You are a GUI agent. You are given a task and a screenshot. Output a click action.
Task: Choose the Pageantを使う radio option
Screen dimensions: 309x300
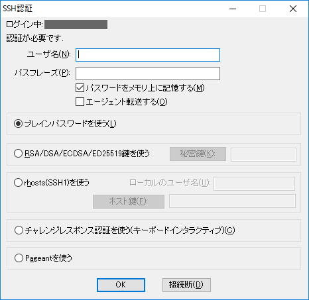pyautogui.click(x=19, y=258)
